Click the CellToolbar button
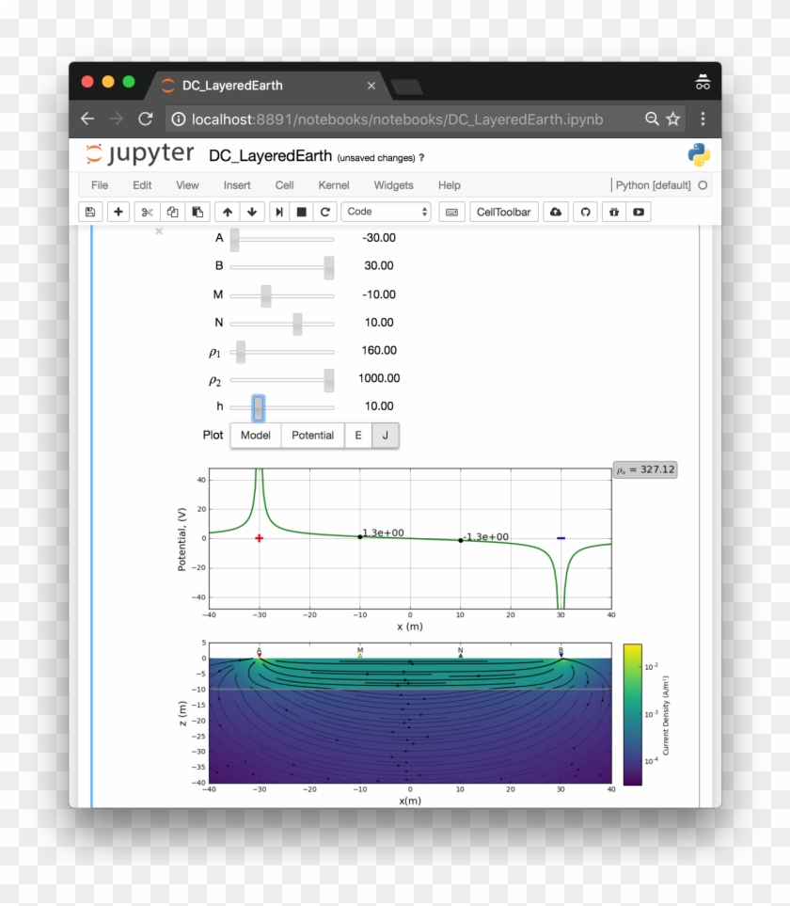The image size is (790, 906). [x=504, y=212]
